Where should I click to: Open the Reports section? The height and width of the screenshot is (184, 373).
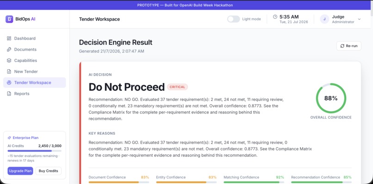pos(35,94)
